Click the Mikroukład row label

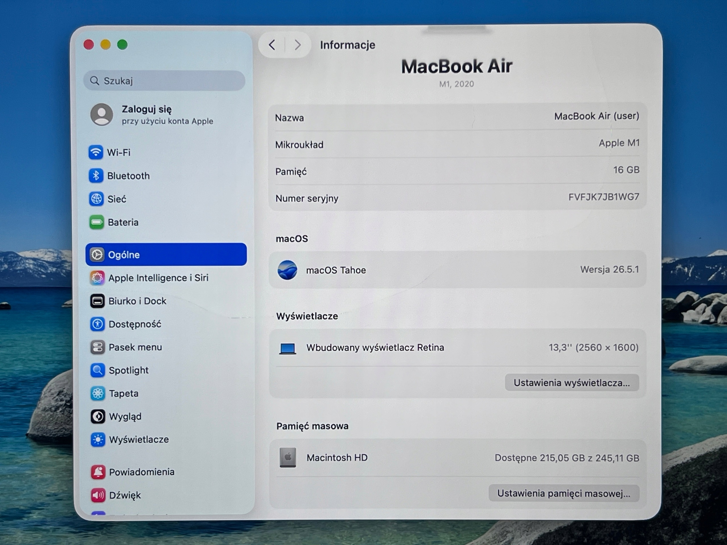point(299,145)
